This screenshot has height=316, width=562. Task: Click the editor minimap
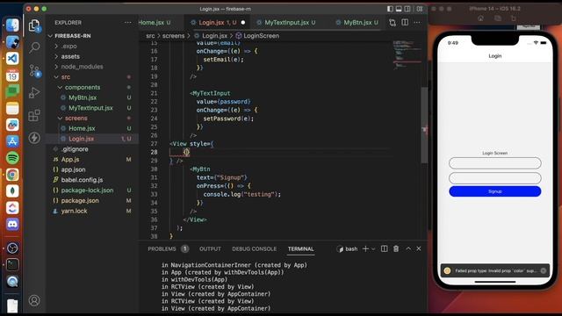[x=407, y=55]
